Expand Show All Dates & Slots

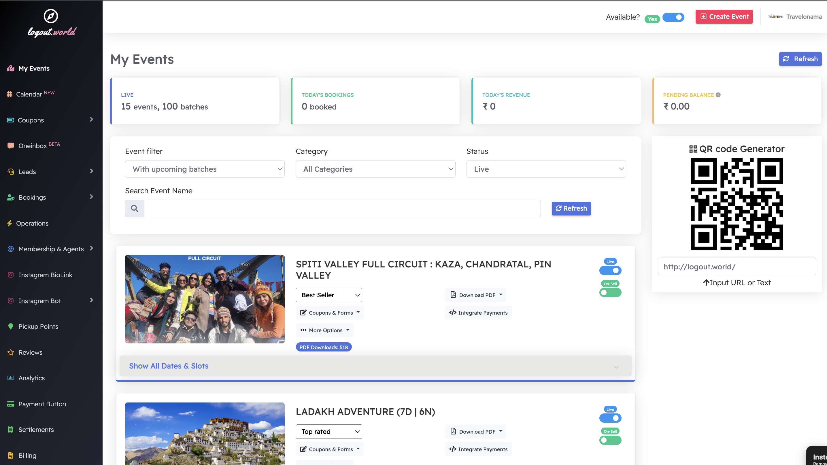click(169, 366)
